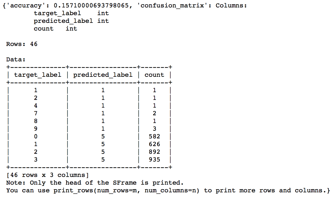Click target label 7 in the table
This screenshot has height=197, width=334.
point(36,113)
